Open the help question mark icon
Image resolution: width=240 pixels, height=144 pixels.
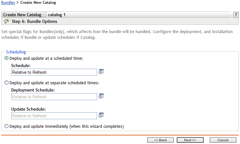(x=236, y=15)
